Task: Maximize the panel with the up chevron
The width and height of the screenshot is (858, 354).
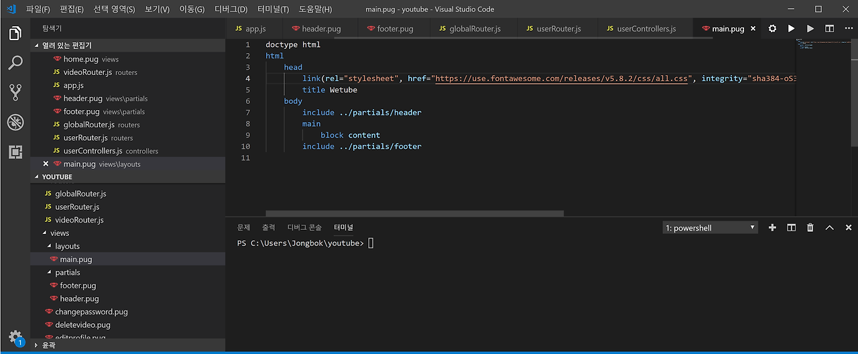Action: 829,228
